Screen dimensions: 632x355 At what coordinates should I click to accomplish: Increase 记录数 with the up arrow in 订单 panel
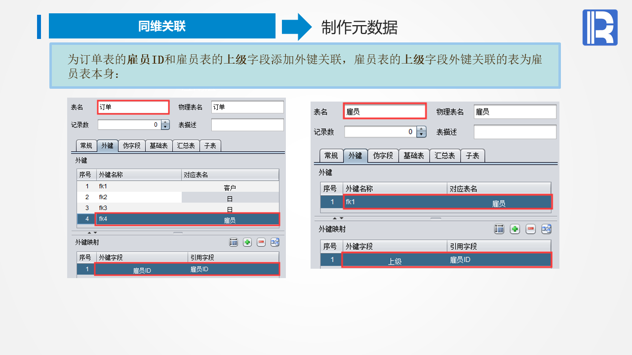165,122
